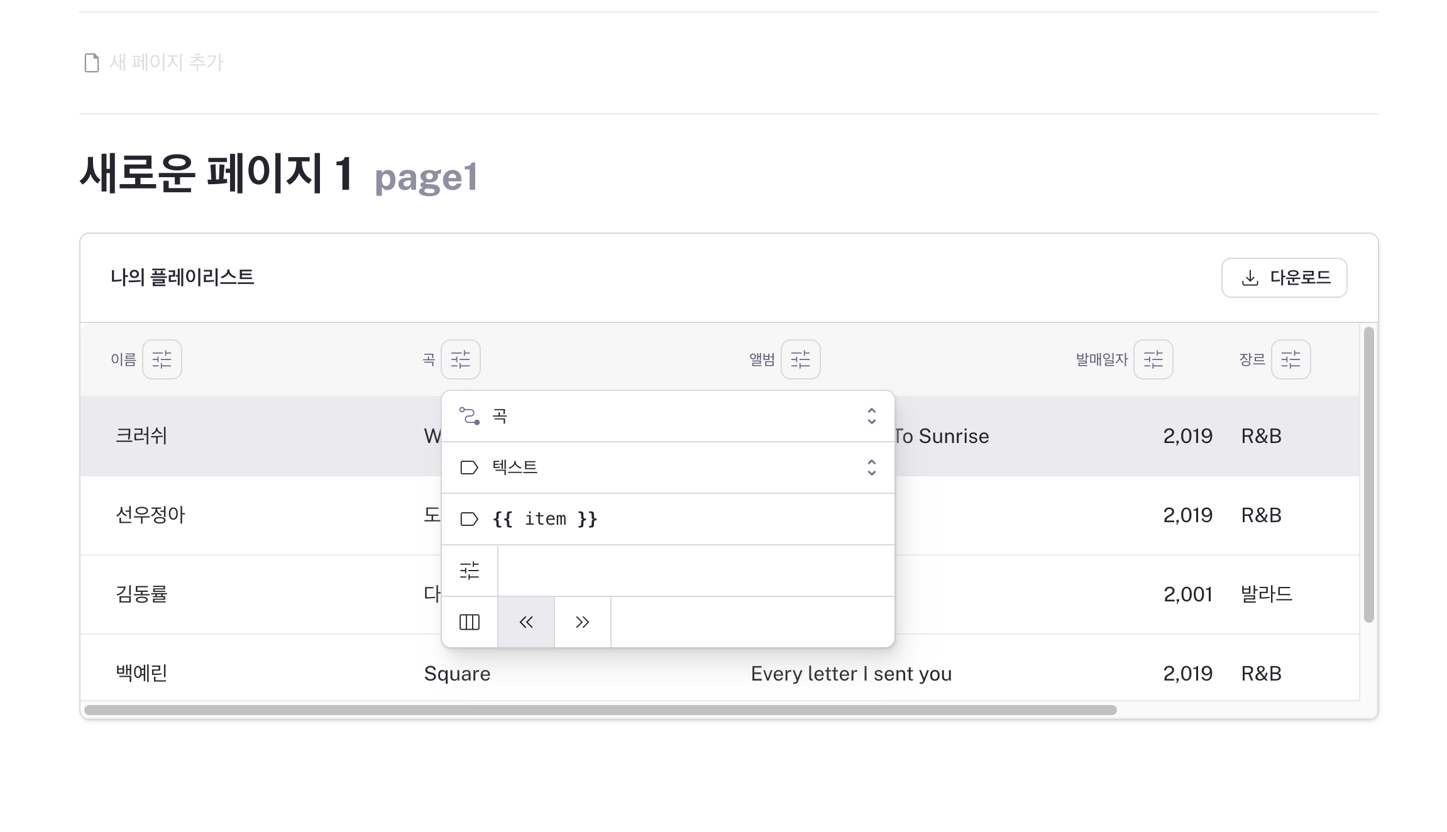Image resolution: width=1447 pixels, height=832 pixels.
Task: Click the page1 identifier text
Action: coord(426,178)
